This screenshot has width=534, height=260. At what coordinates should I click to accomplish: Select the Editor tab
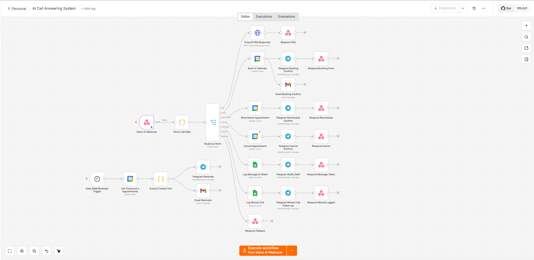coord(245,16)
